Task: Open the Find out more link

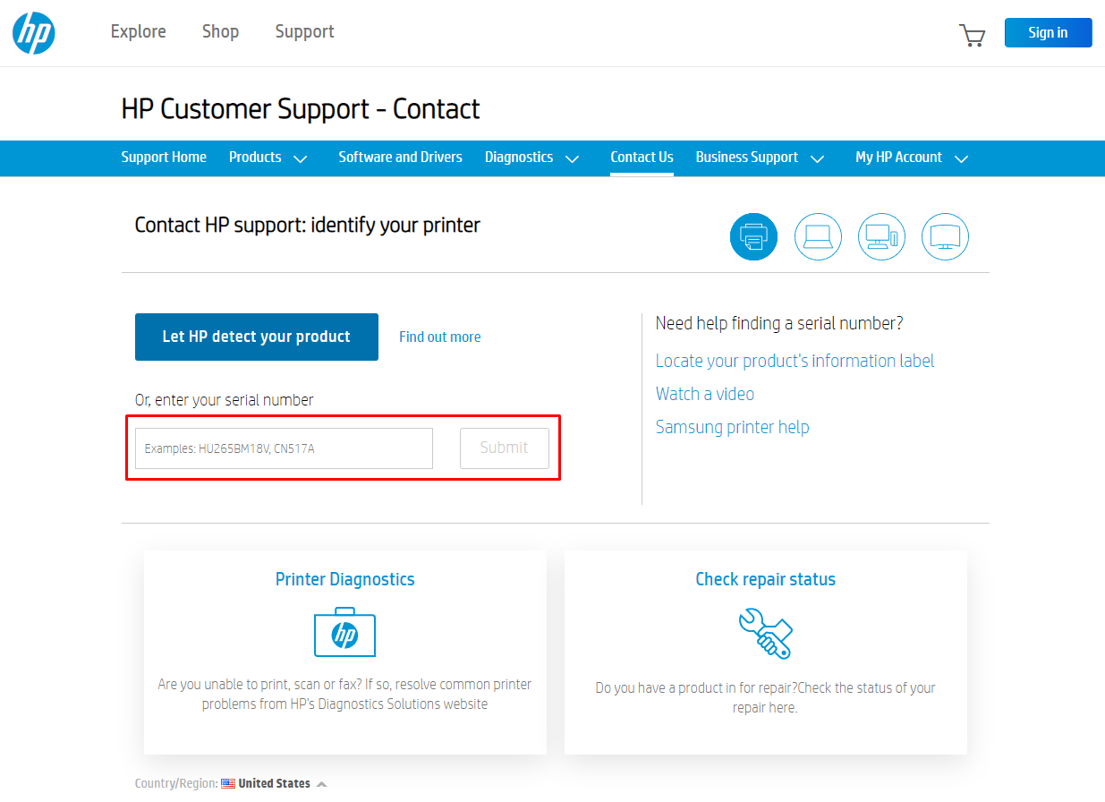Action: pyautogui.click(x=440, y=337)
